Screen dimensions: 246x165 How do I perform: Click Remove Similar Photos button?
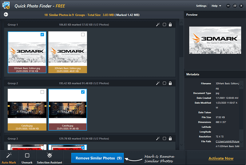click(97, 158)
